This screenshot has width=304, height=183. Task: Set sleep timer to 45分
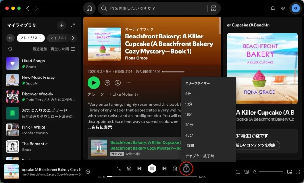click(208, 135)
